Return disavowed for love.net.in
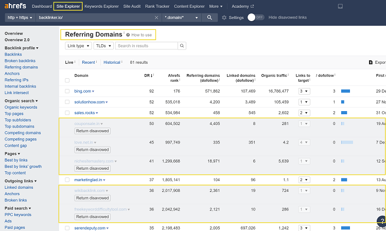This screenshot has width=386, height=231. pos(92,150)
